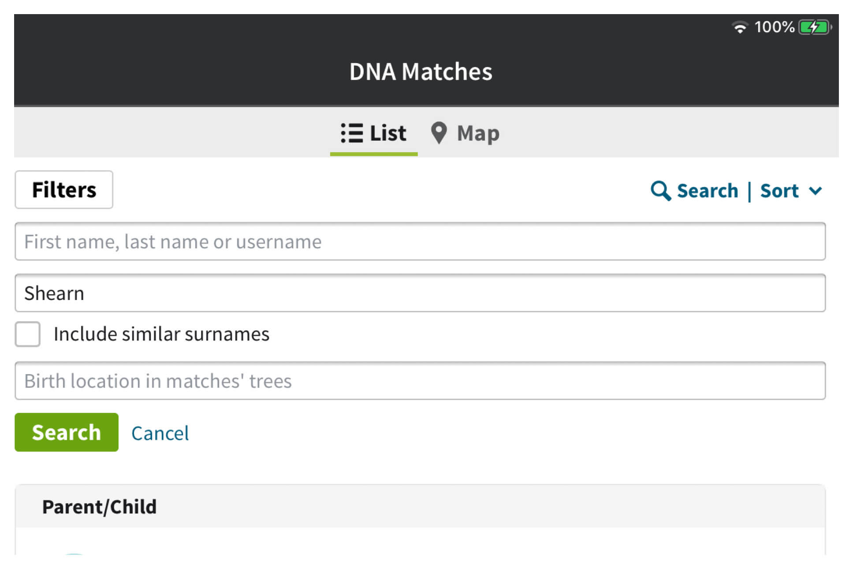Select the Parent/Child section header

pyautogui.click(x=100, y=507)
